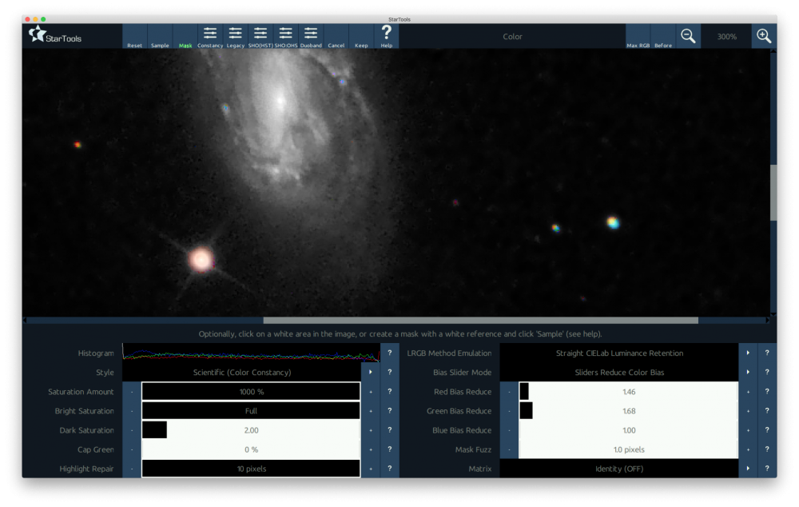Increase Highlight Repair with plus
This screenshot has height=507, width=799.
(x=371, y=469)
